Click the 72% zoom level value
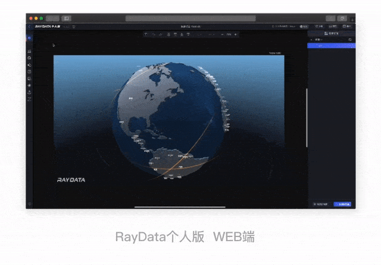Image resolution: width=381 pixels, height=265 pixels. (x=229, y=35)
